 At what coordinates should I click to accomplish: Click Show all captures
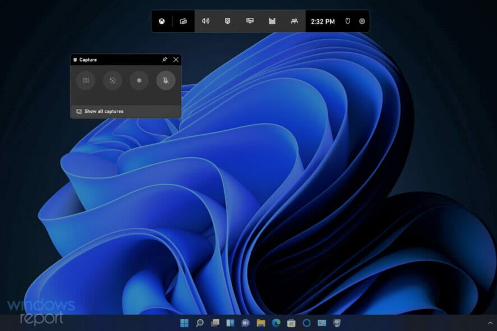[x=104, y=112]
